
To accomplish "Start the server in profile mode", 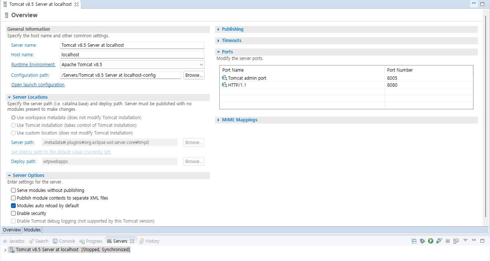I will [x=439, y=241].
